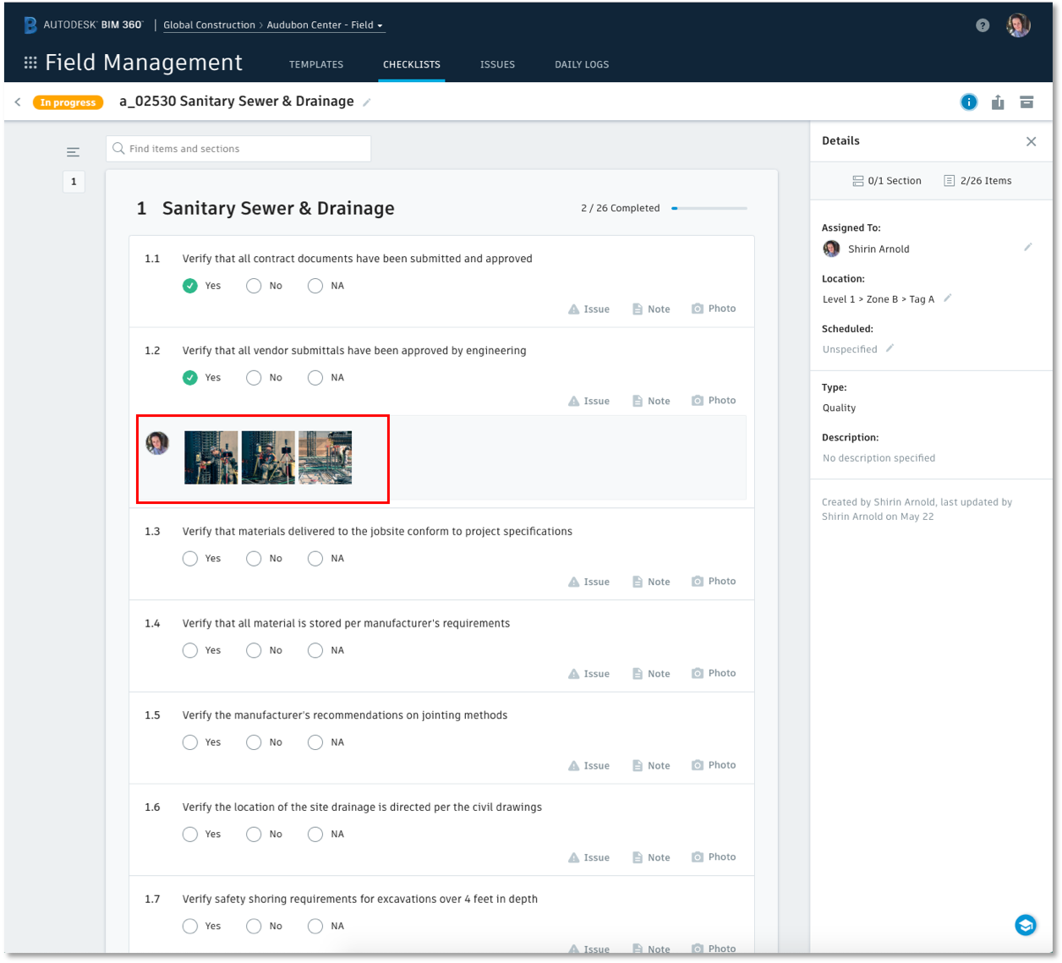This screenshot has width=1062, height=963.
Task: Click the Quality type value
Action: [839, 408]
